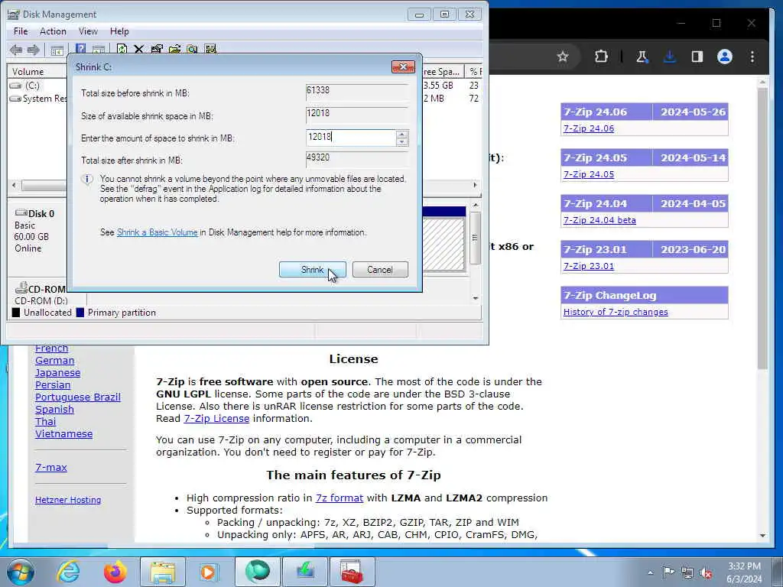Open the 7-Zip 24.04 beta link

[x=599, y=220]
